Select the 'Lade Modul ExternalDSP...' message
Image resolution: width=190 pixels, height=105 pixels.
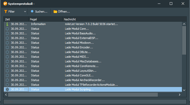(82, 38)
